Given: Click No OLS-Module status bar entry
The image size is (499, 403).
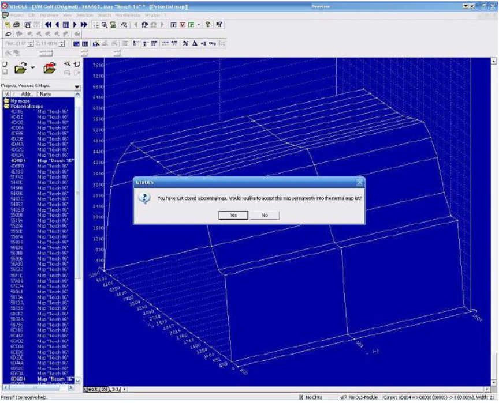Looking at the screenshot, I should point(359,397).
